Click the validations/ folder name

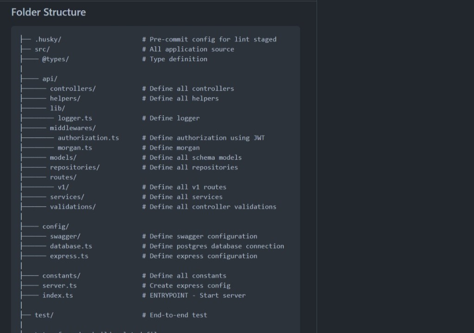pos(73,207)
